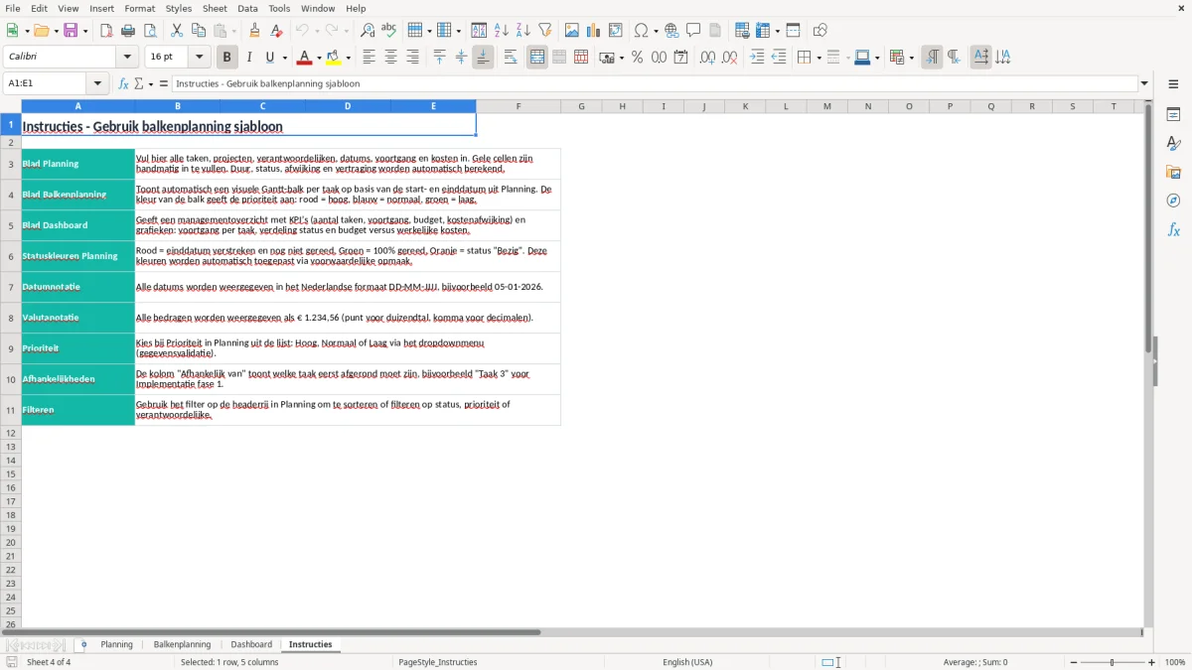Open conditional formatting dropdown arrow
1192x670 pixels.
911,58
